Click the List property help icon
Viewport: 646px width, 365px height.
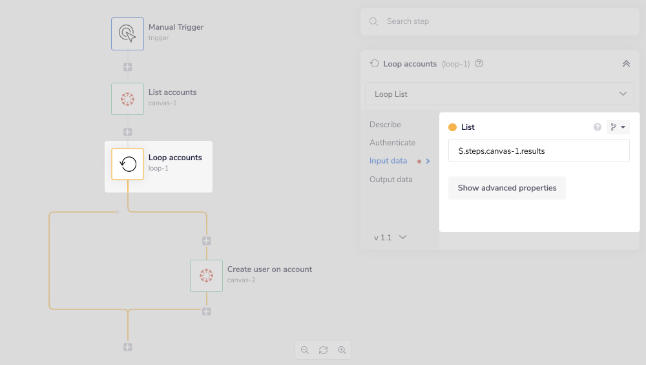pos(598,127)
